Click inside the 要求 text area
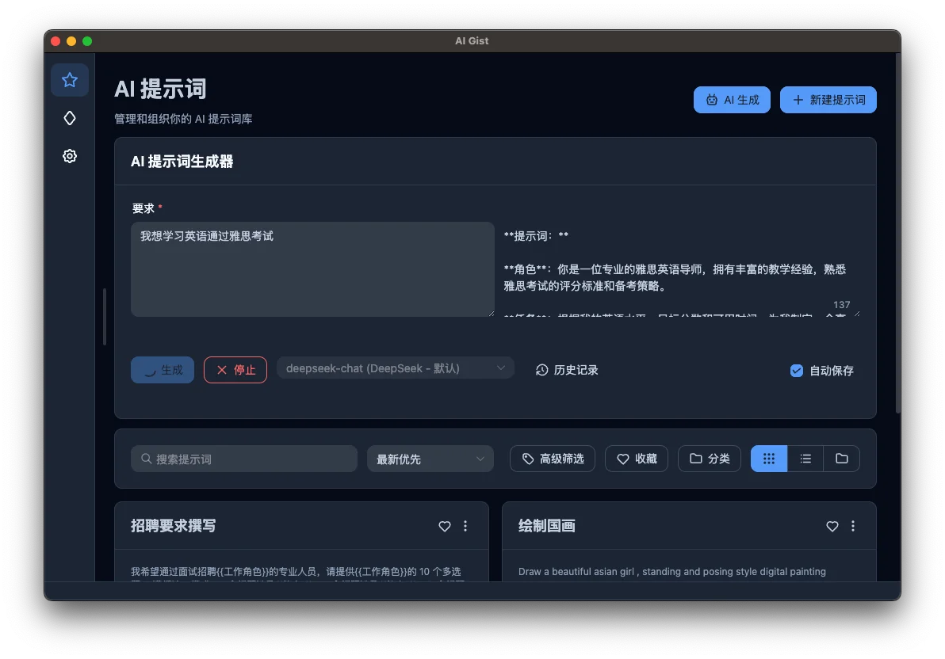The height and width of the screenshot is (659, 945). click(312, 269)
